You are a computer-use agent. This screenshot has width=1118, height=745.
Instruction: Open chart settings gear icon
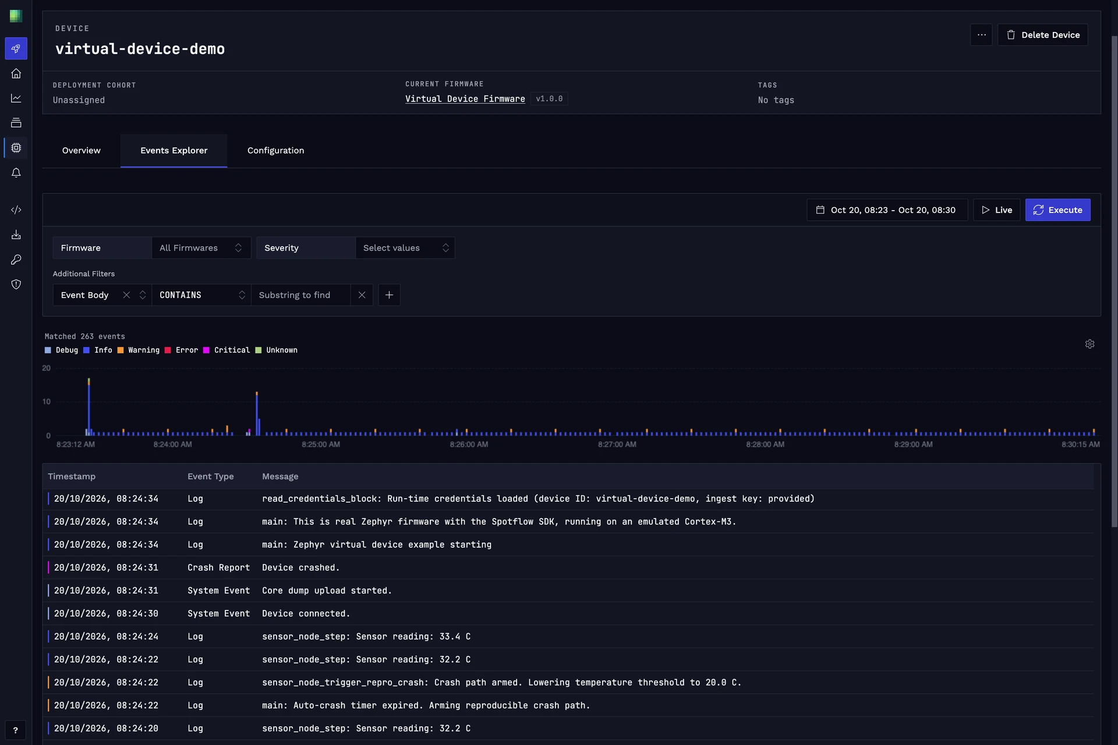pos(1089,344)
